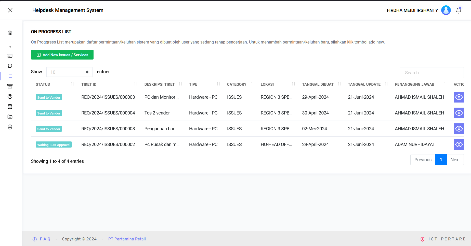Select the list icon in the sidebar
The width and height of the screenshot is (471, 246).
(10, 76)
